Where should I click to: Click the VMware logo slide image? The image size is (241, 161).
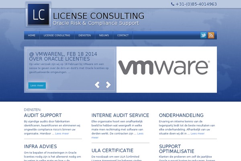pyautogui.click(x=167, y=70)
